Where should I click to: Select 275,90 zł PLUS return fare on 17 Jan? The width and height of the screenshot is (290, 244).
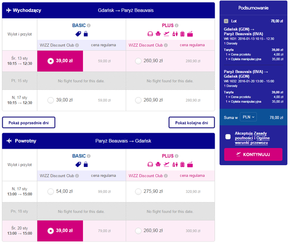[138, 191]
